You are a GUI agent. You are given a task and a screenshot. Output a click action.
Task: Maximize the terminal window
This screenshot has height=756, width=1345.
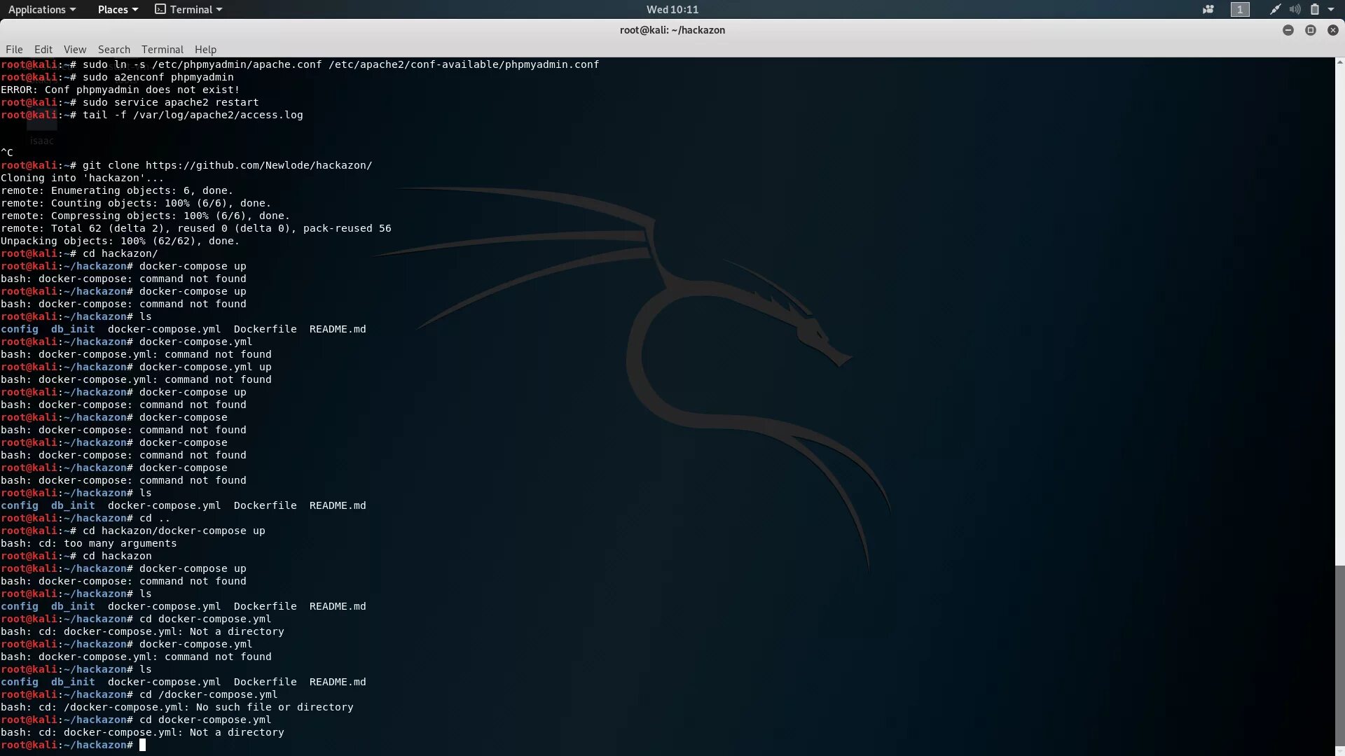pyautogui.click(x=1310, y=30)
